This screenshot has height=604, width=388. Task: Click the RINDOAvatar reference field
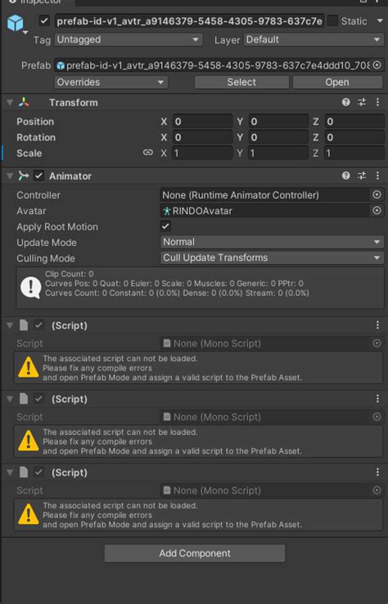264,211
